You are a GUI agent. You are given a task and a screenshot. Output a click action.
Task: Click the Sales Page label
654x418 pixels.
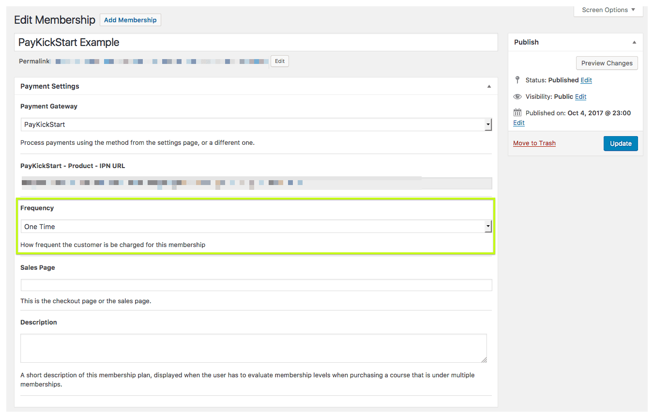click(38, 267)
